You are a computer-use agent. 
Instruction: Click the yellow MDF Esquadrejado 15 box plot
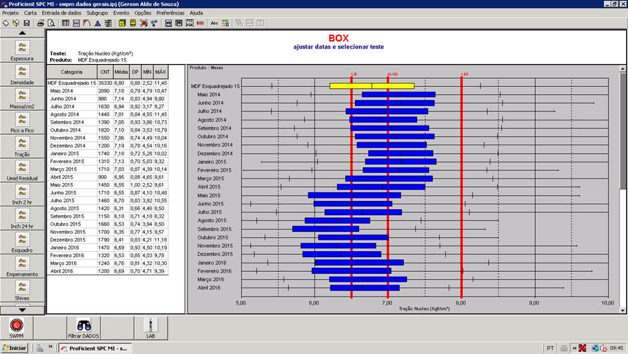point(372,85)
